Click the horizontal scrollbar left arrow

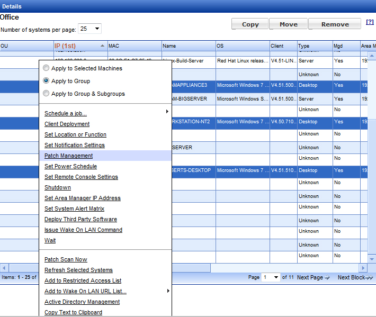4,268
